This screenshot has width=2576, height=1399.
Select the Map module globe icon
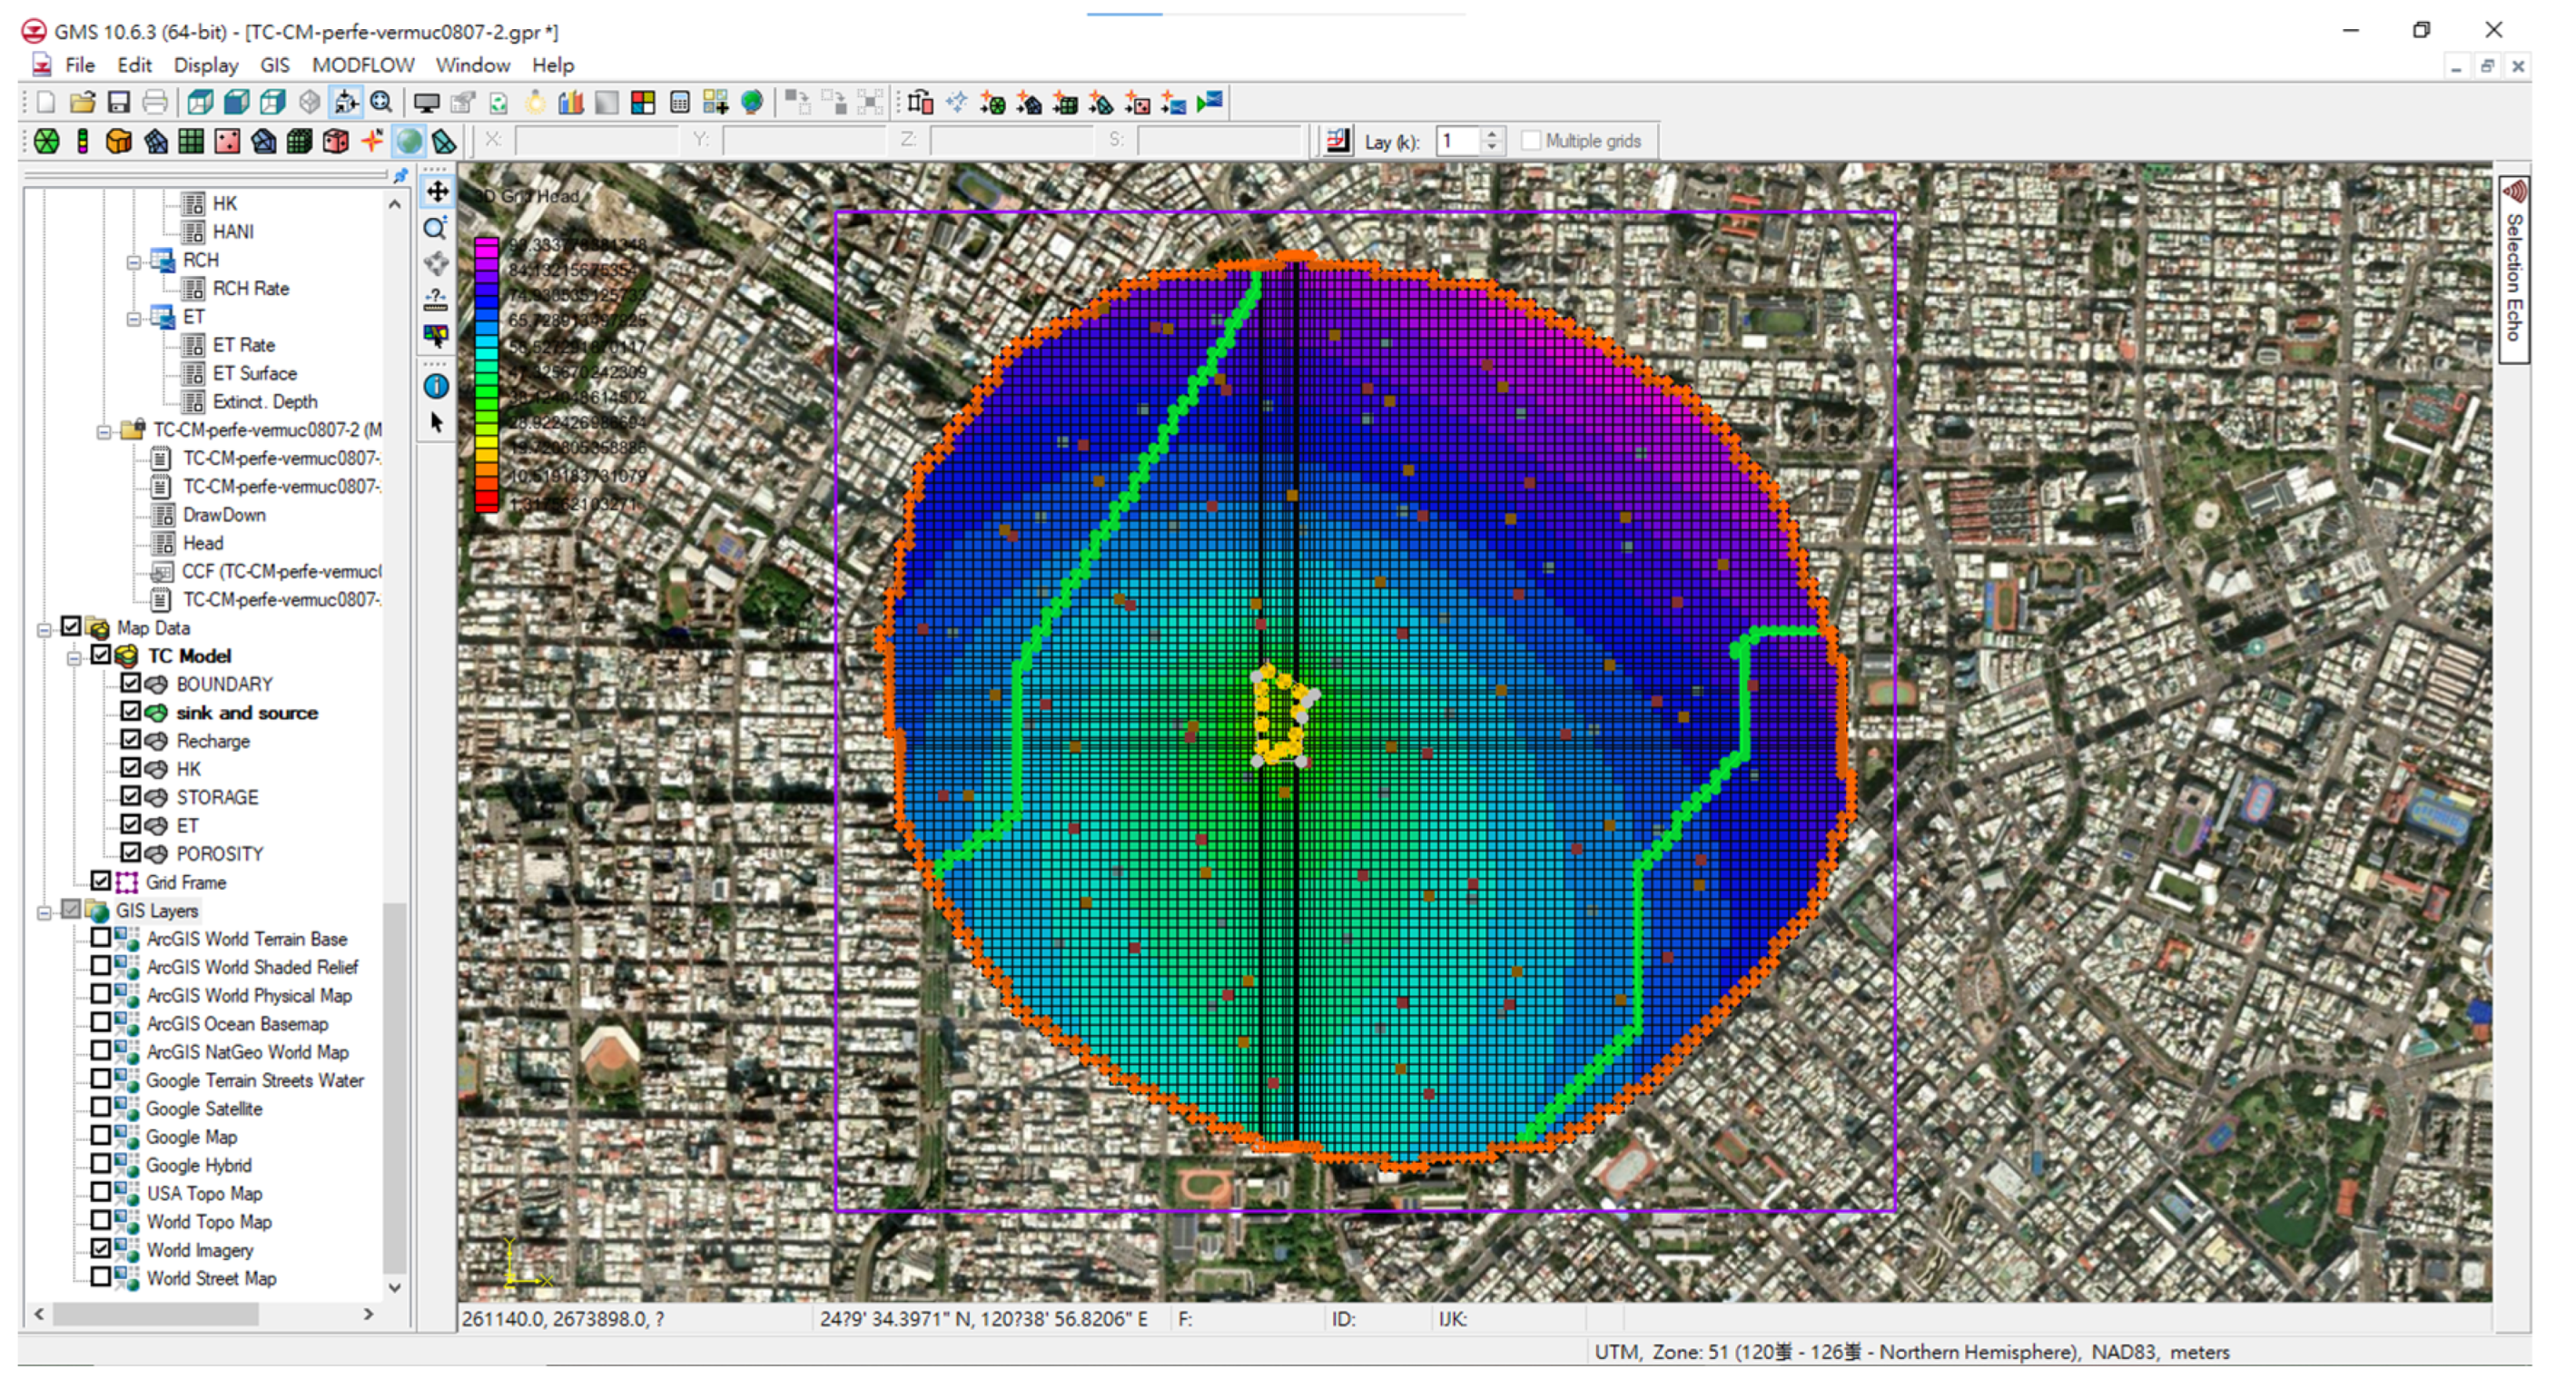408,141
